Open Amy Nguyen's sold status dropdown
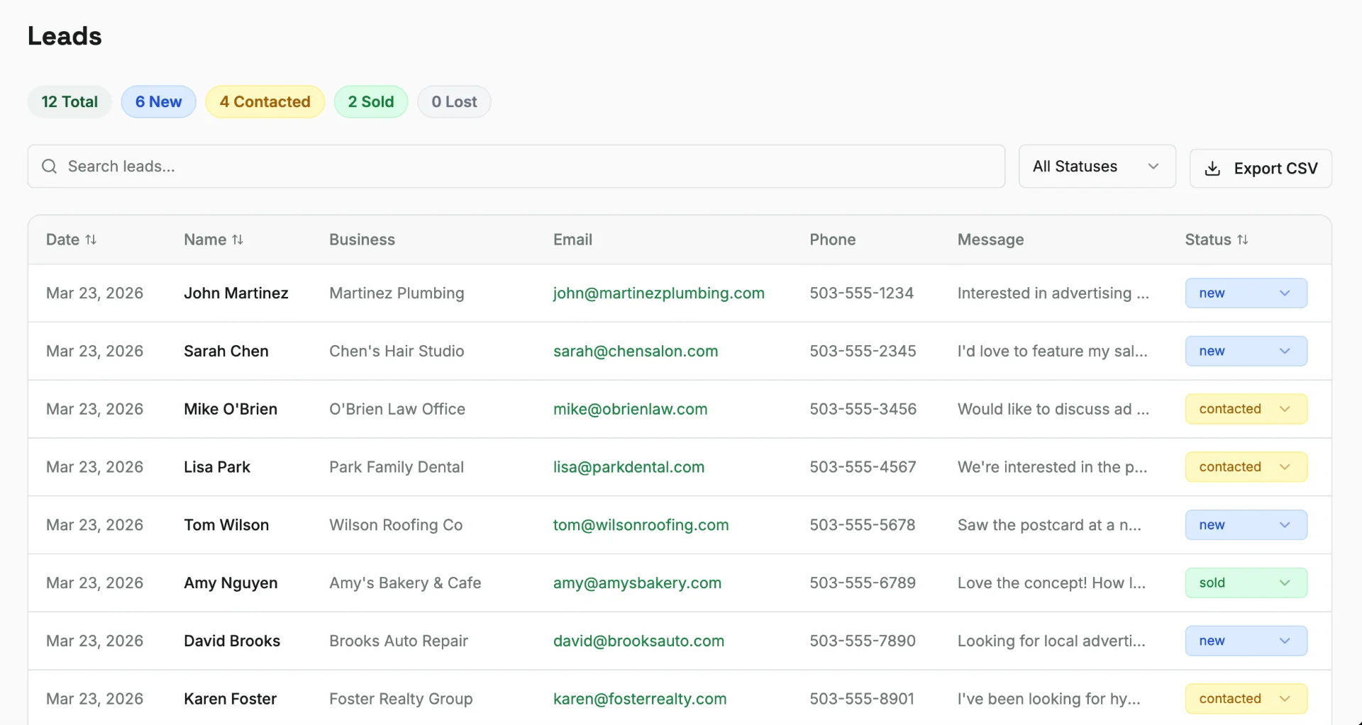This screenshot has height=725, width=1362. pos(1246,583)
